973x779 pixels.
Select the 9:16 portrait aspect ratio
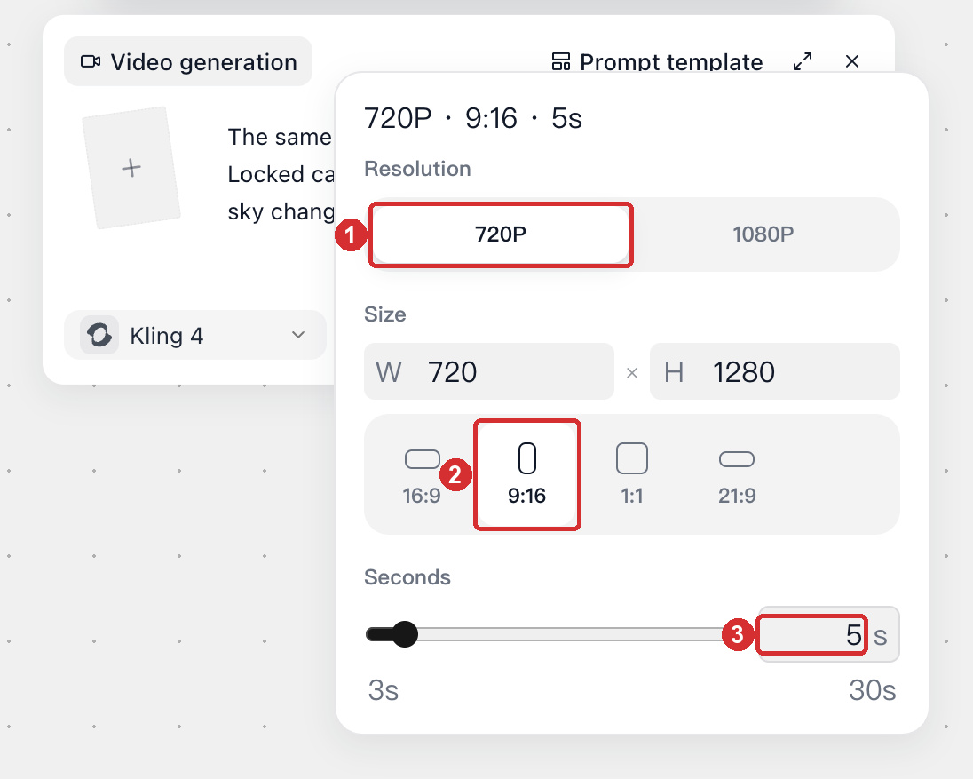pos(526,474)
